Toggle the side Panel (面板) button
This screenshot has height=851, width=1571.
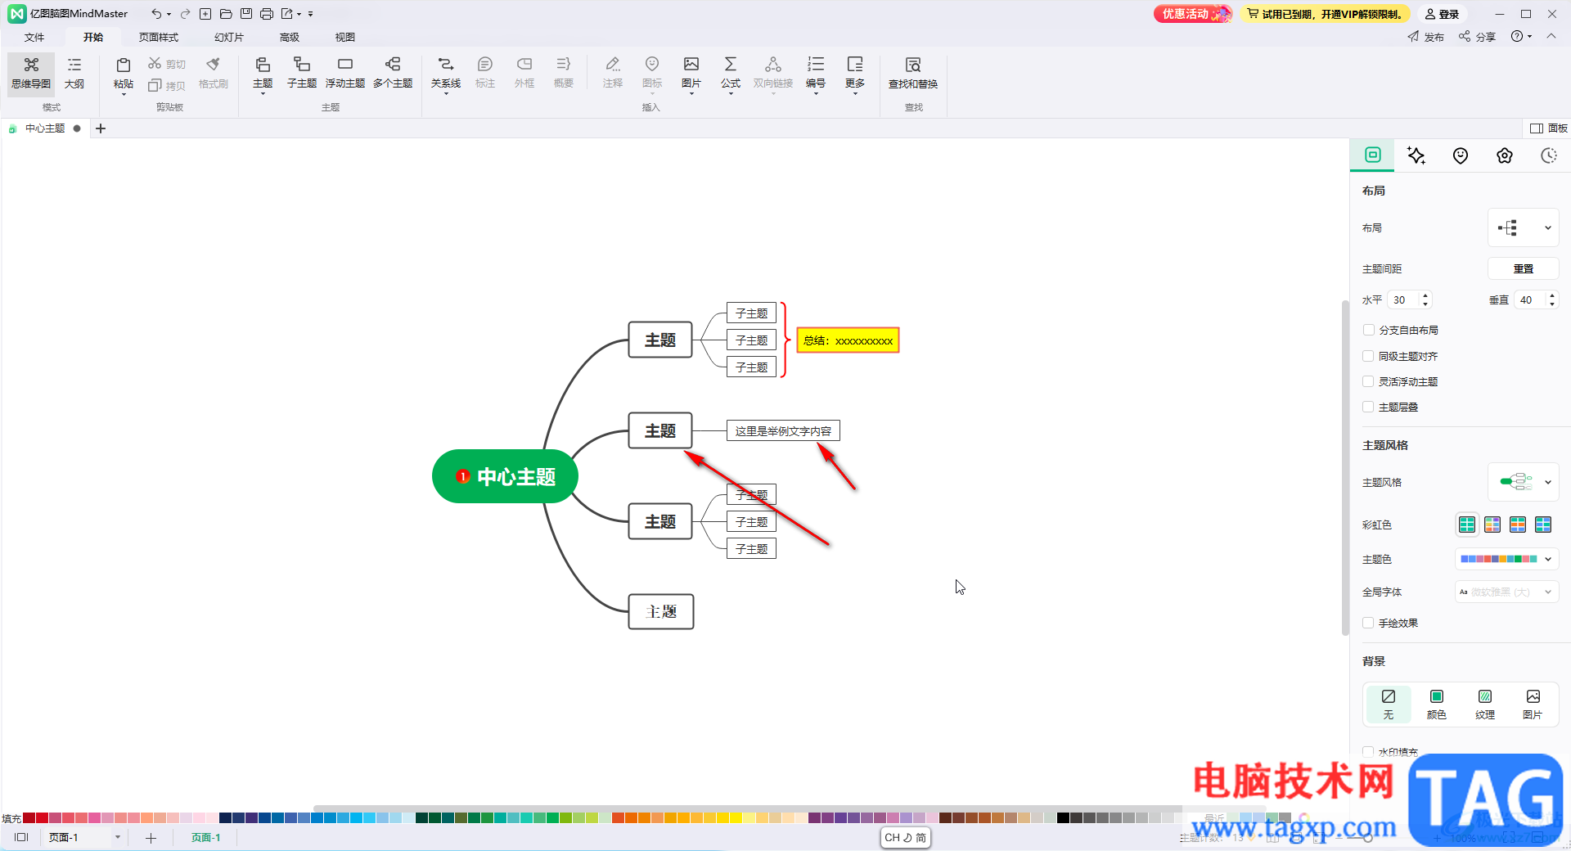click(x=1548, y=128)
